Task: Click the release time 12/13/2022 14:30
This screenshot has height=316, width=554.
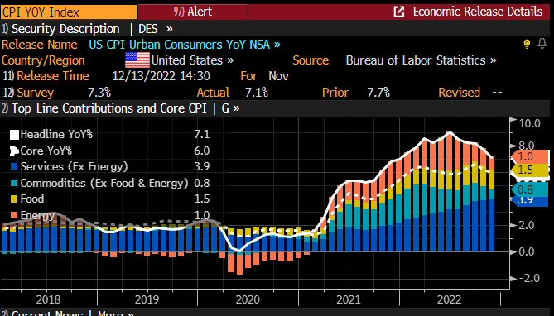Action: 161,76
